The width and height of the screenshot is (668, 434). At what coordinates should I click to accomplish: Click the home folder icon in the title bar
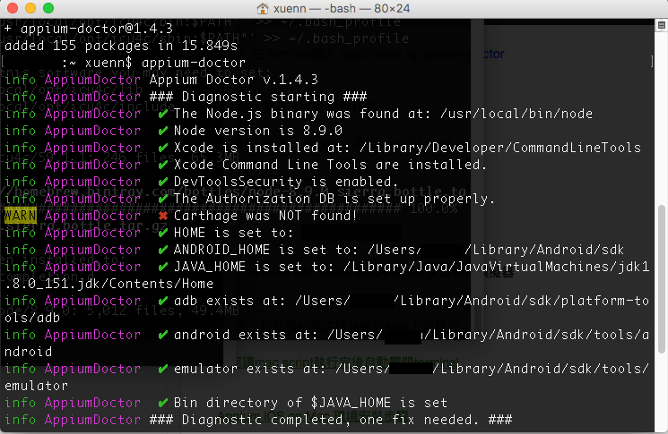(263, 9)
